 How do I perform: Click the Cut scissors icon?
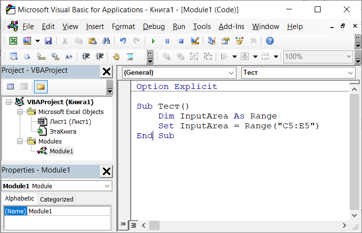click(x=65, y=41)
